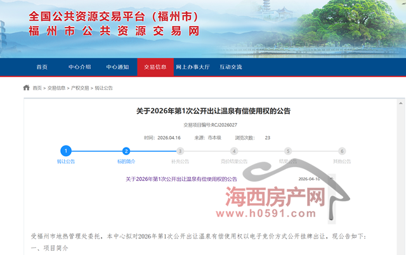Select step 6 circle 其他公告
Viewport: 406px width, 255px height.
[x=342, y=151]
